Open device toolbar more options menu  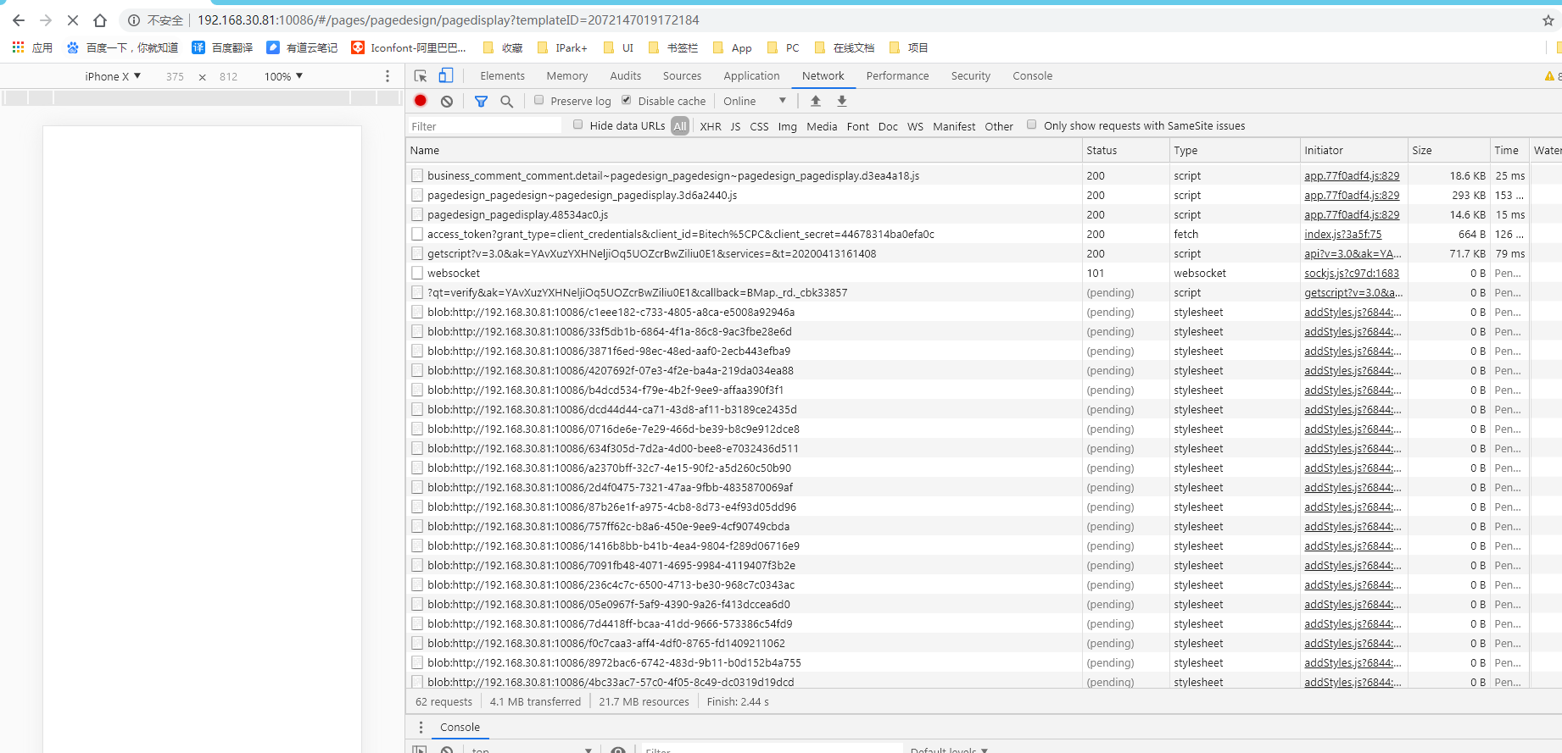pos(388,76)
